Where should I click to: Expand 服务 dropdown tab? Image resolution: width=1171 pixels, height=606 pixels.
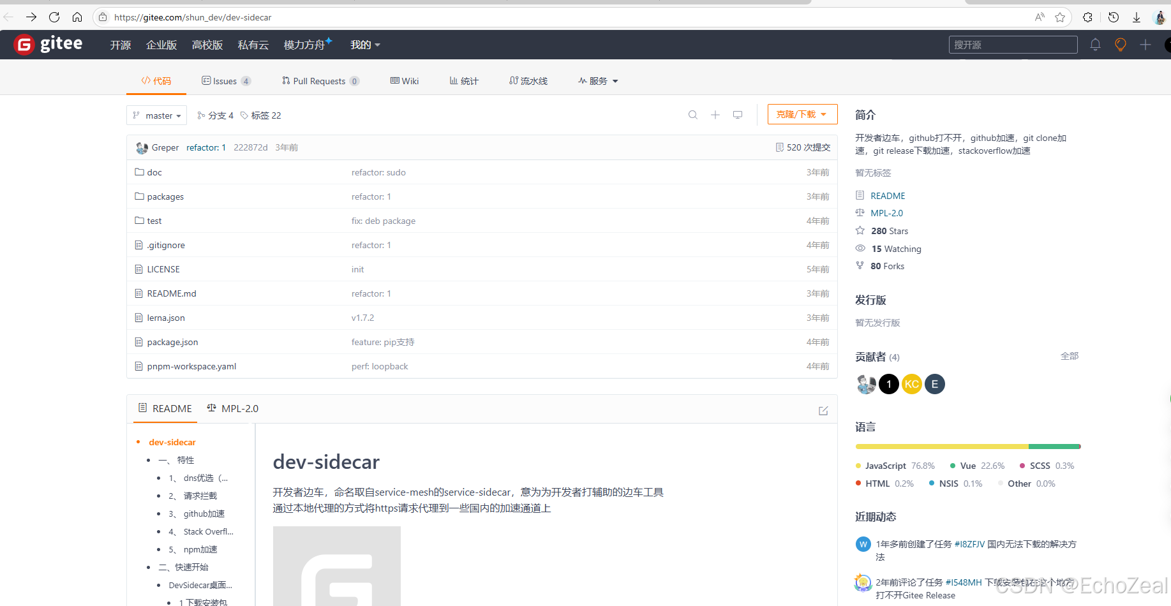598,81
